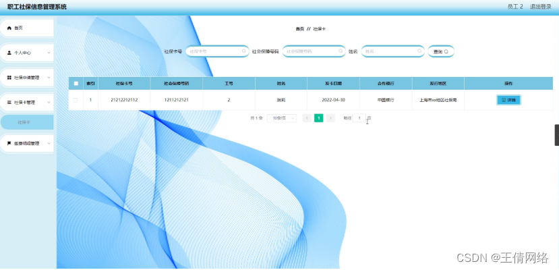Click search icon in 姓名 field
Image resolution: width=559 pixels, height=270 pixels.
[x=419, y=51]
